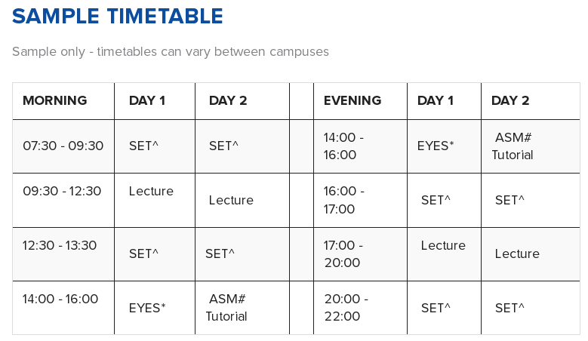
Task: Select the EVENING column header
Action: 352,100
